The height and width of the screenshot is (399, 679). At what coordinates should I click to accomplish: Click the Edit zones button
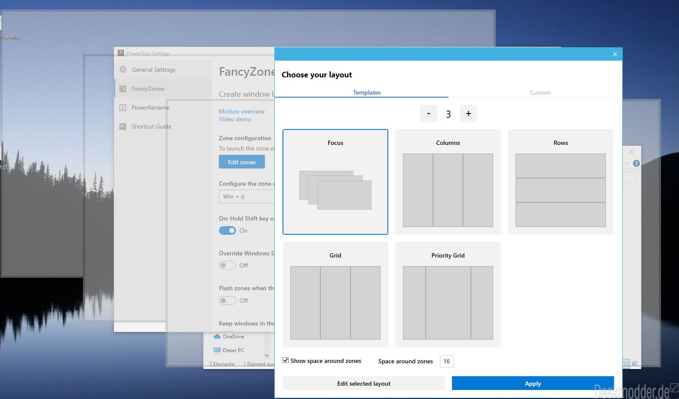tap(242, 162)
